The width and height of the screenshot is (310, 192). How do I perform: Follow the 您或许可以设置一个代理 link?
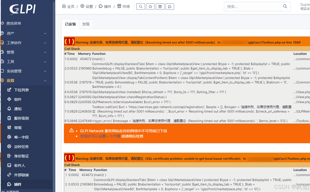(100, 136)
